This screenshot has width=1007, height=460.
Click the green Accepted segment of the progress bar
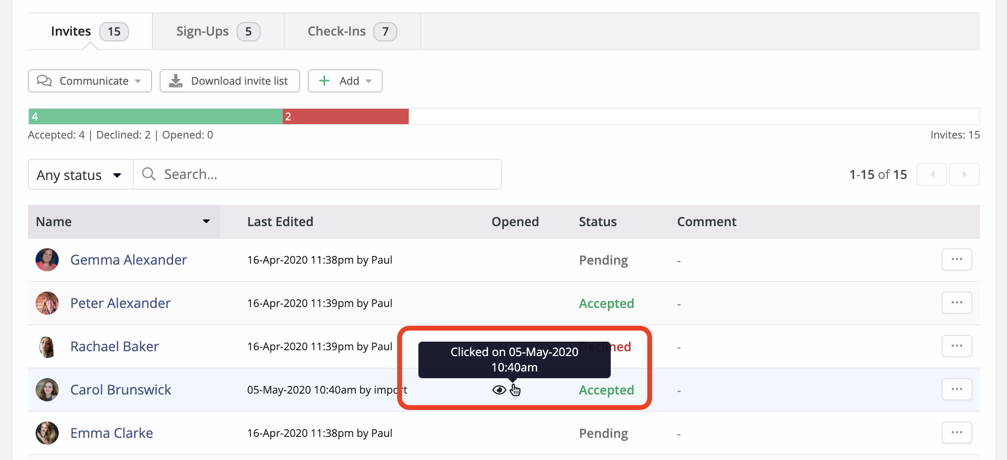pos(154,116)
